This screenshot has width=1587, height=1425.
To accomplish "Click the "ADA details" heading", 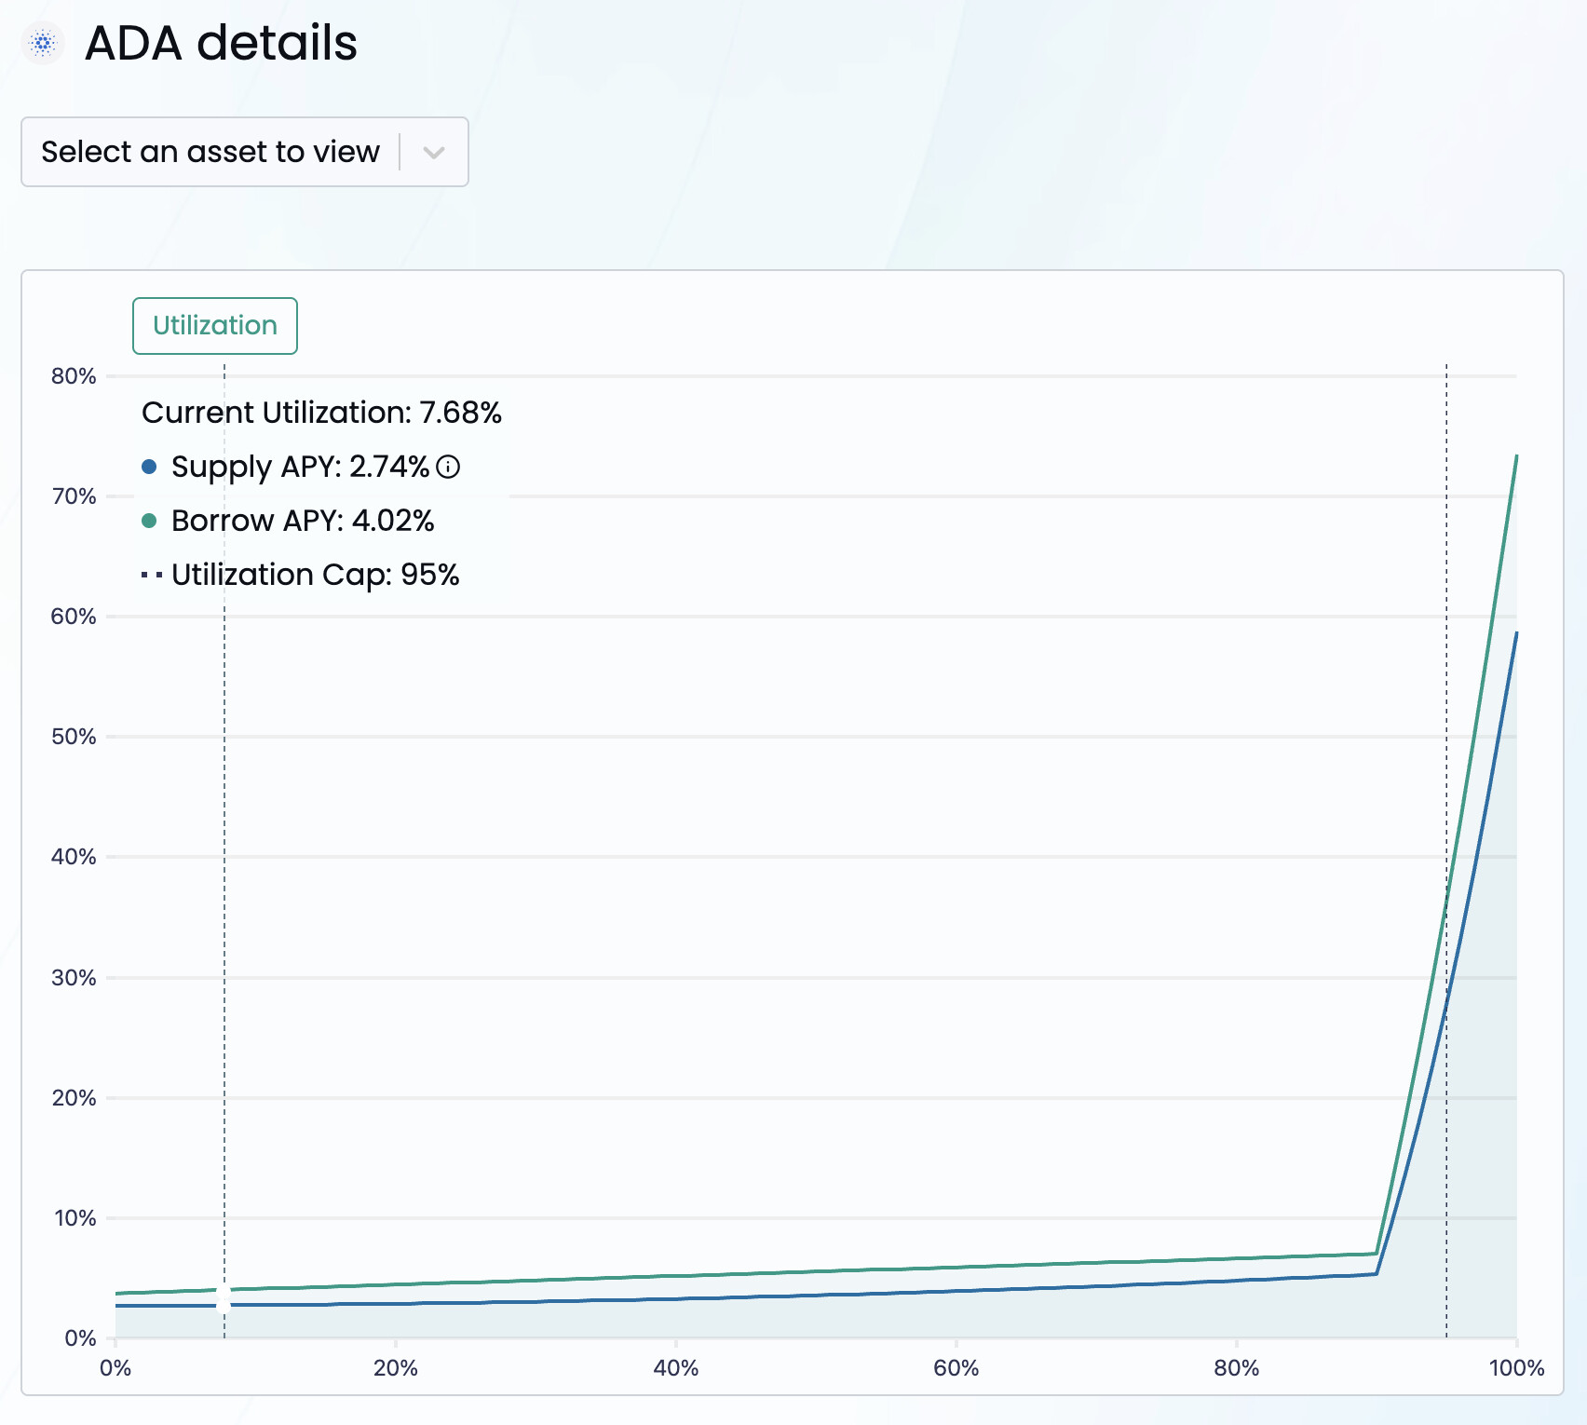I will 221,43.
